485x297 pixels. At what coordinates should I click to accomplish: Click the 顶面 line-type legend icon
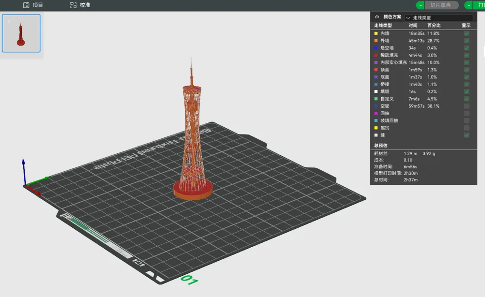376,70
